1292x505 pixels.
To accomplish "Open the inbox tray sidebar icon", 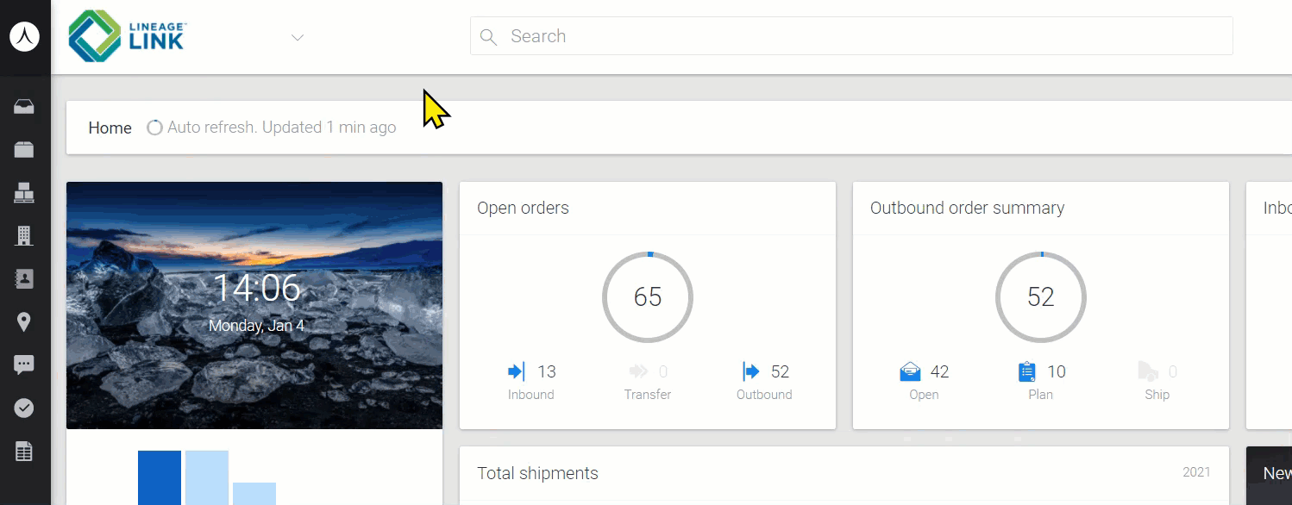I will point(24,107).
